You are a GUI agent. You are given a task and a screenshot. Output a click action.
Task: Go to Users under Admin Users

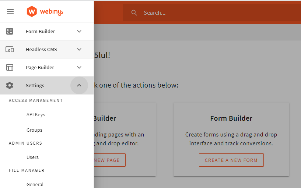click(x=32, y=157)
